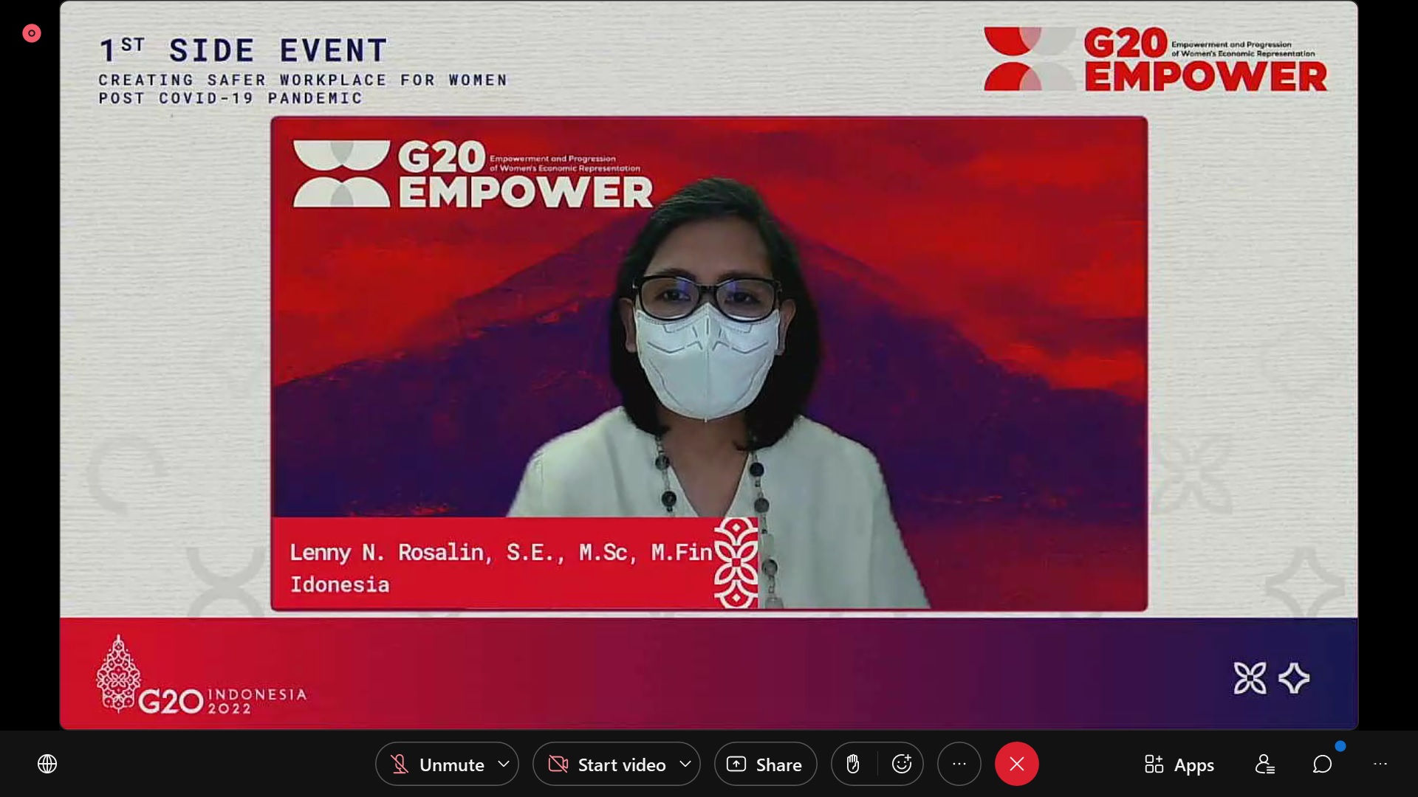Raise hand with the hand icon

click(853, 764)
